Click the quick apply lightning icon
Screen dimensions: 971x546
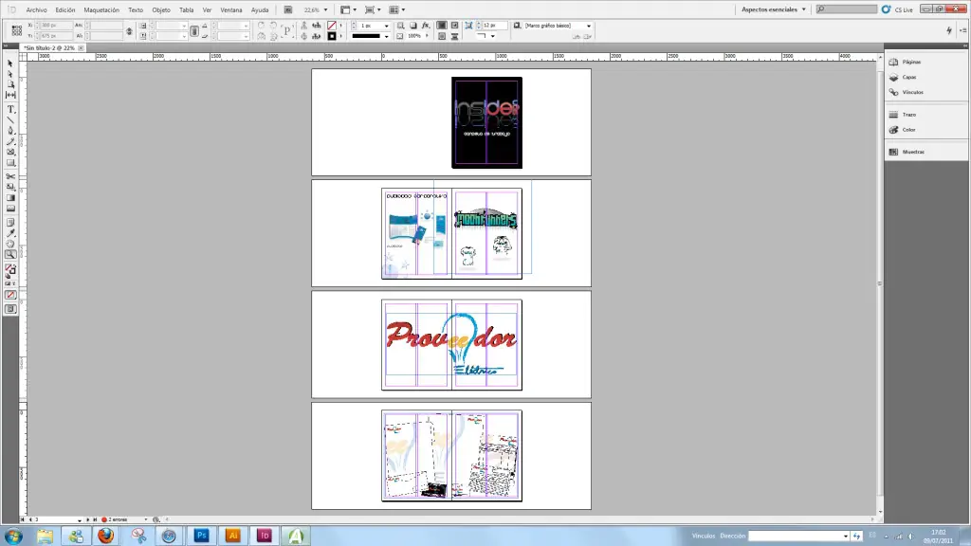(948, 30)
